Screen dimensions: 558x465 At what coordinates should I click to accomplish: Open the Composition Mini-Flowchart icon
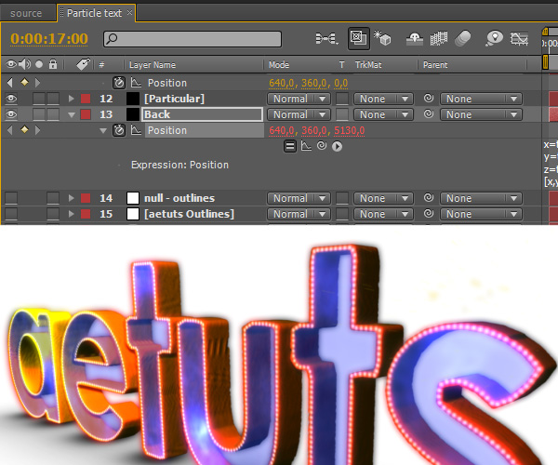(x=326, y=38)
